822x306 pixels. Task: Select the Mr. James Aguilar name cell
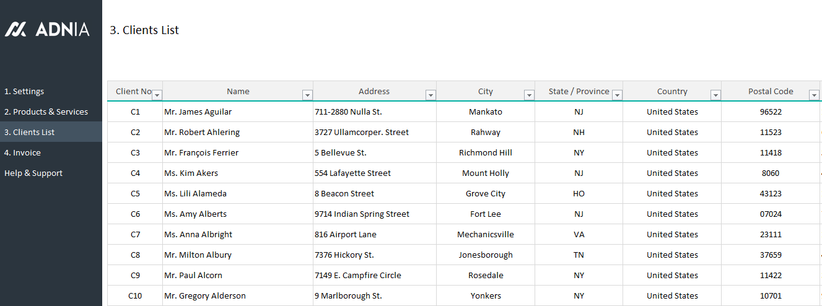coord(198,111)
